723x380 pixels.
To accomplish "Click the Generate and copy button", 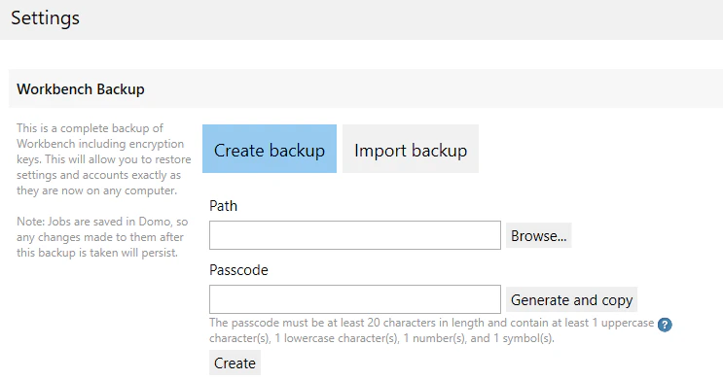I will pyautogui.click(x=571, y=300).
